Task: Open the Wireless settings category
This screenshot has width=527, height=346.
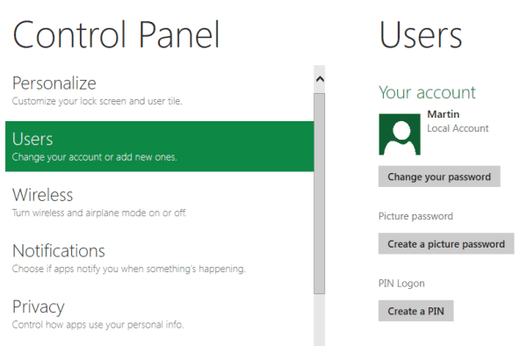Action: tap(159, 202)
